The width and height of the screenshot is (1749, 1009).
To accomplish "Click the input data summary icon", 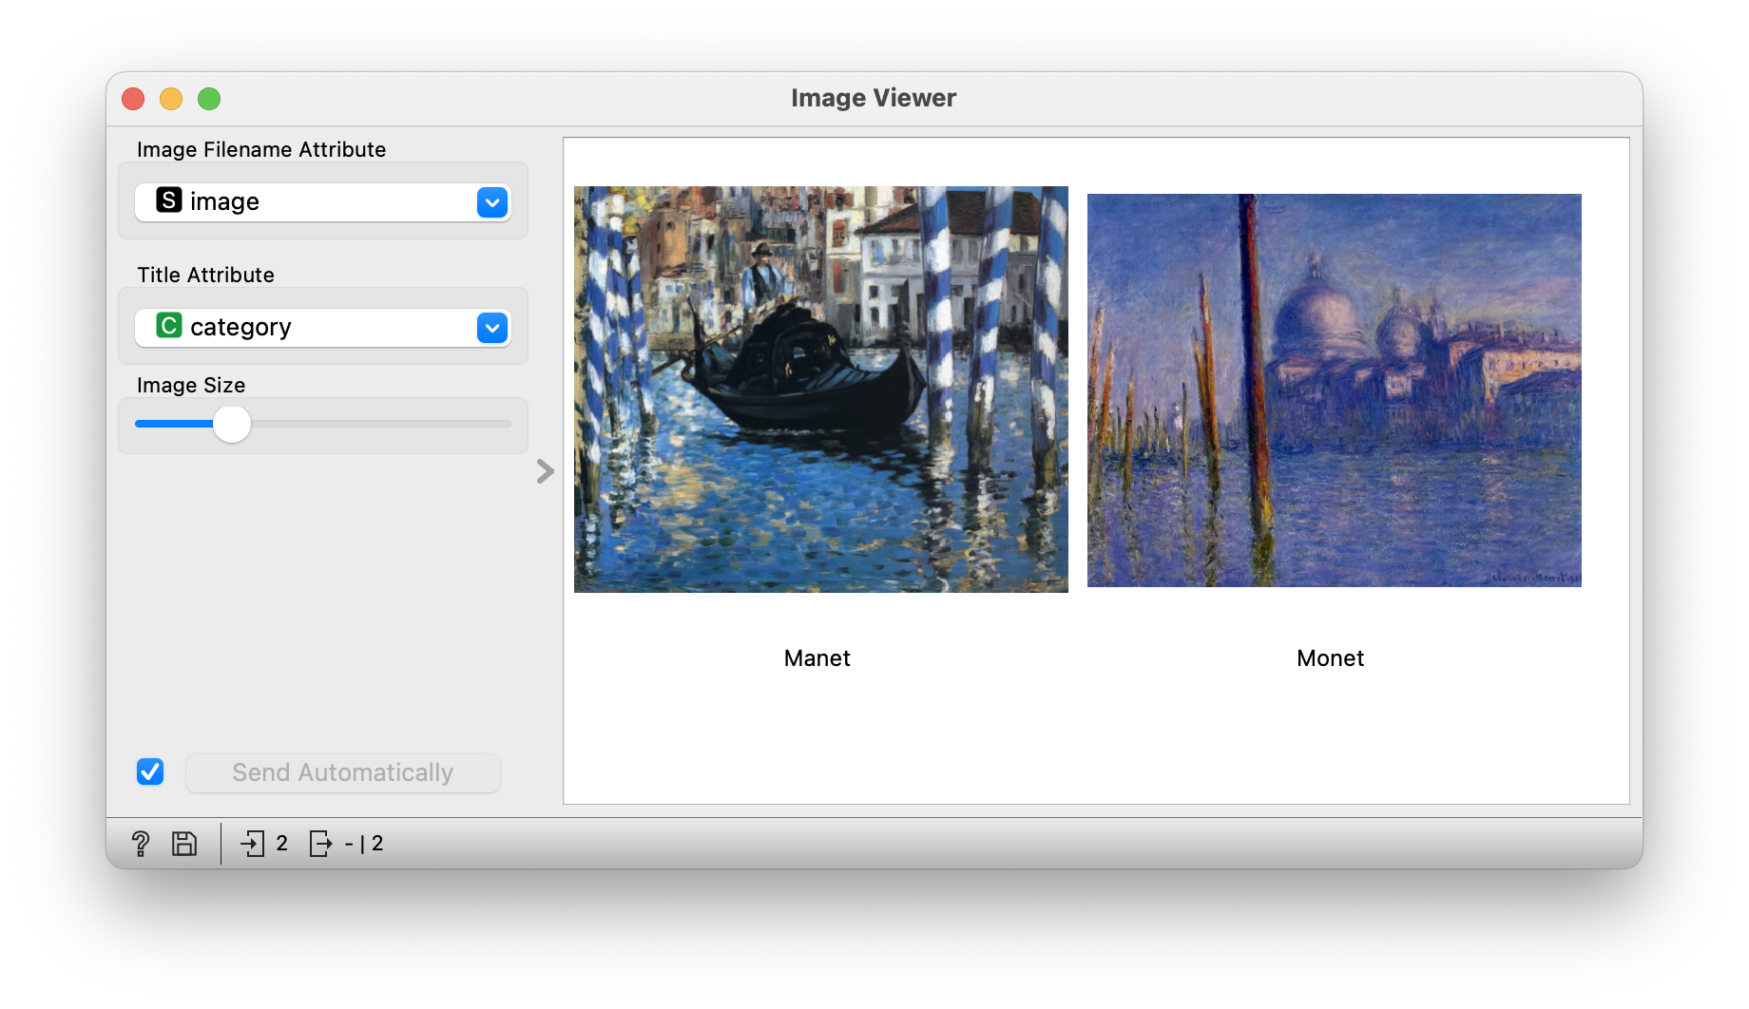I will (253, 844).
